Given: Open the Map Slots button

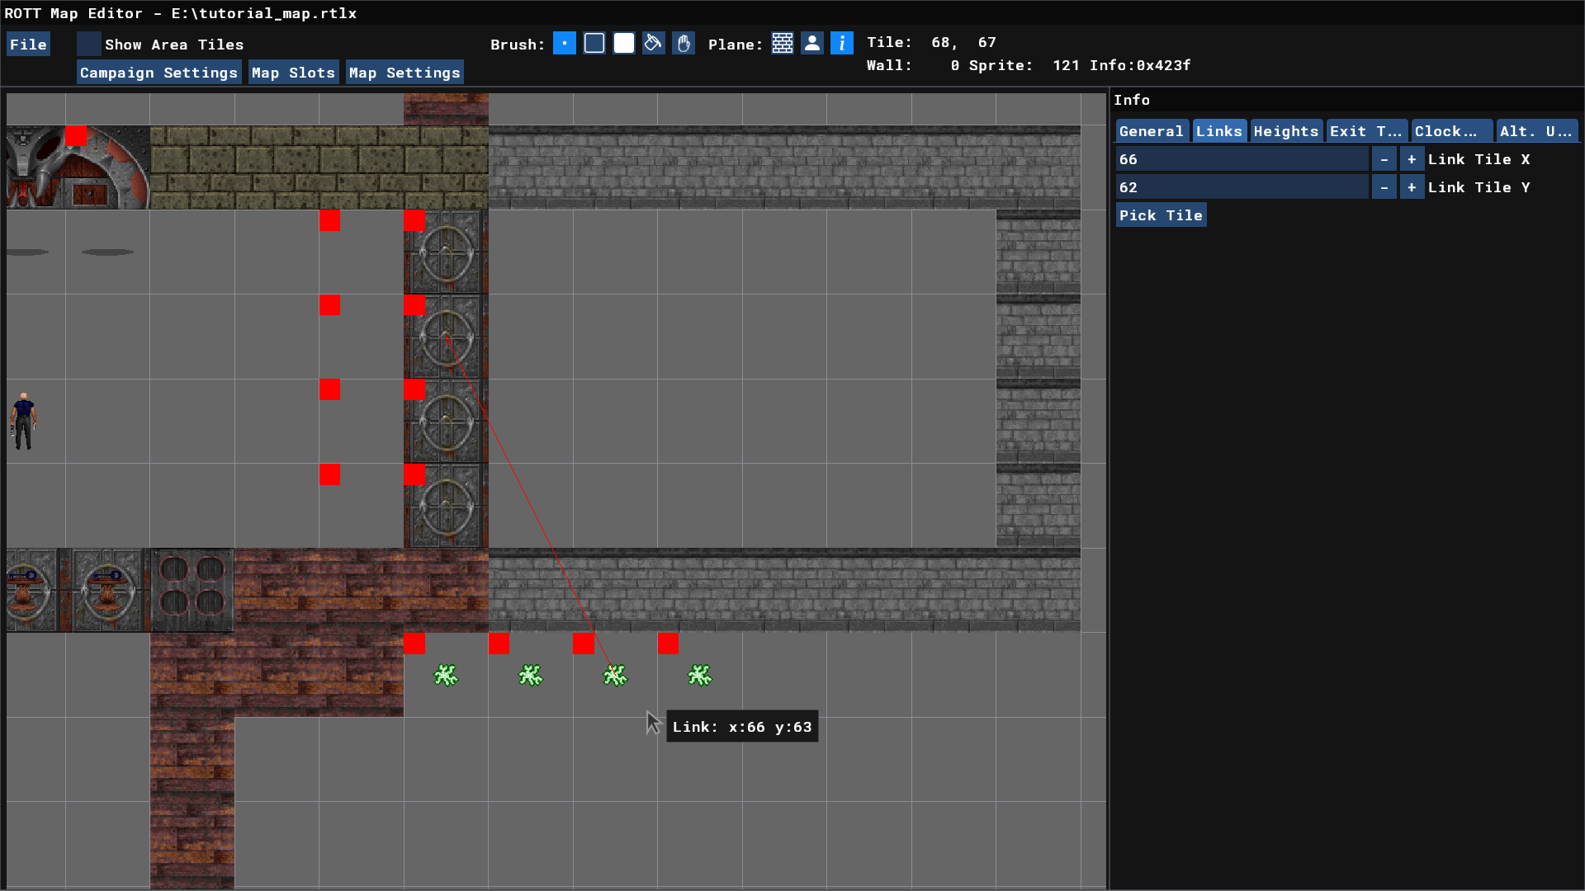Looking at the screenshot, I should point(293,73).
